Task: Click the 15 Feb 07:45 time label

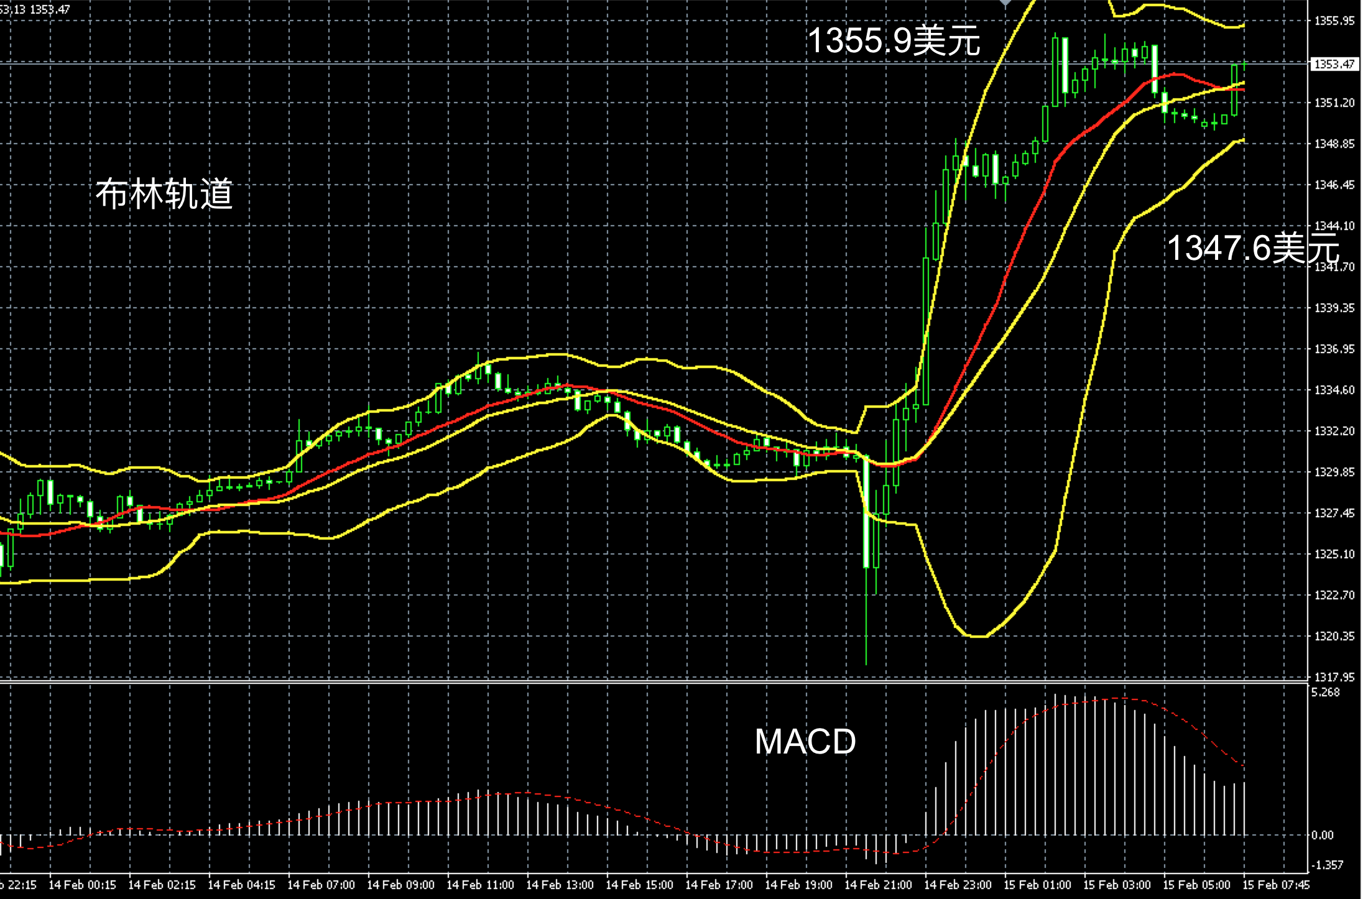Action: coord(1276,885)
